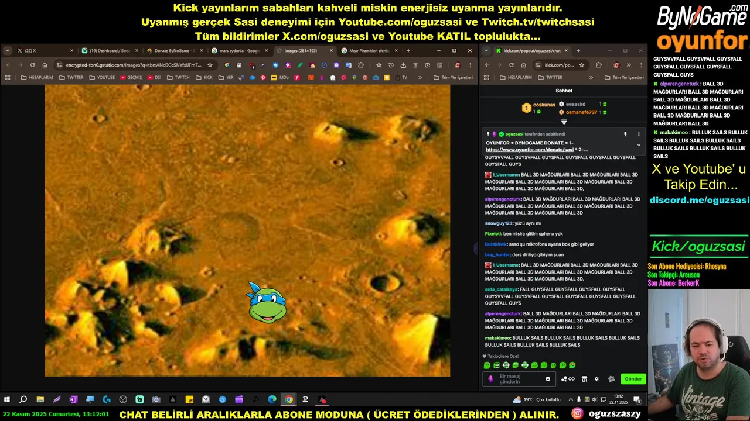Open History icon in left browser toolbar

pos(391,65)
